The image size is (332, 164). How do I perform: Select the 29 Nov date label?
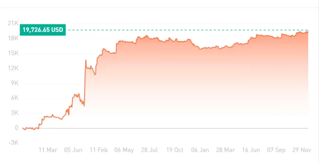point(302,150)
